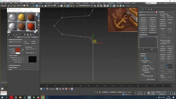This screenshot has width=176, height=99.
Task: Switch to the Hierarchy command panel tab
Action: (146, 9)
